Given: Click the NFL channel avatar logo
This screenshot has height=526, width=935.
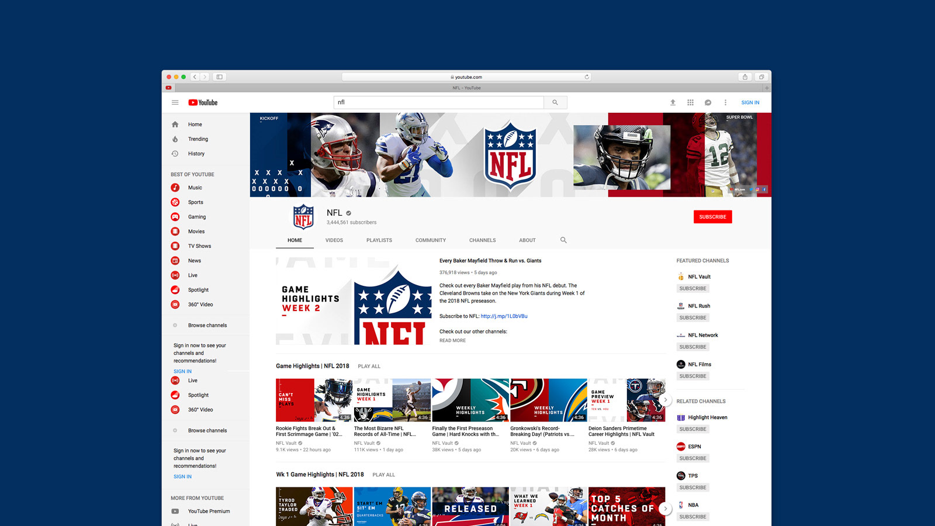Looking at the screenshot, I should tap(303, 217).
